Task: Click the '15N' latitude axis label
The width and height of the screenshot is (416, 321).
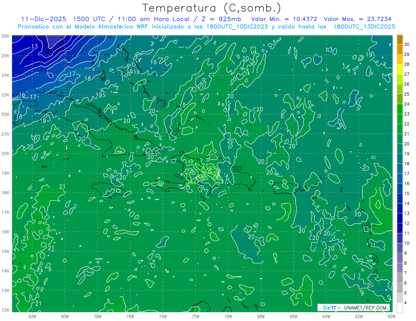Action: point(5,251)
